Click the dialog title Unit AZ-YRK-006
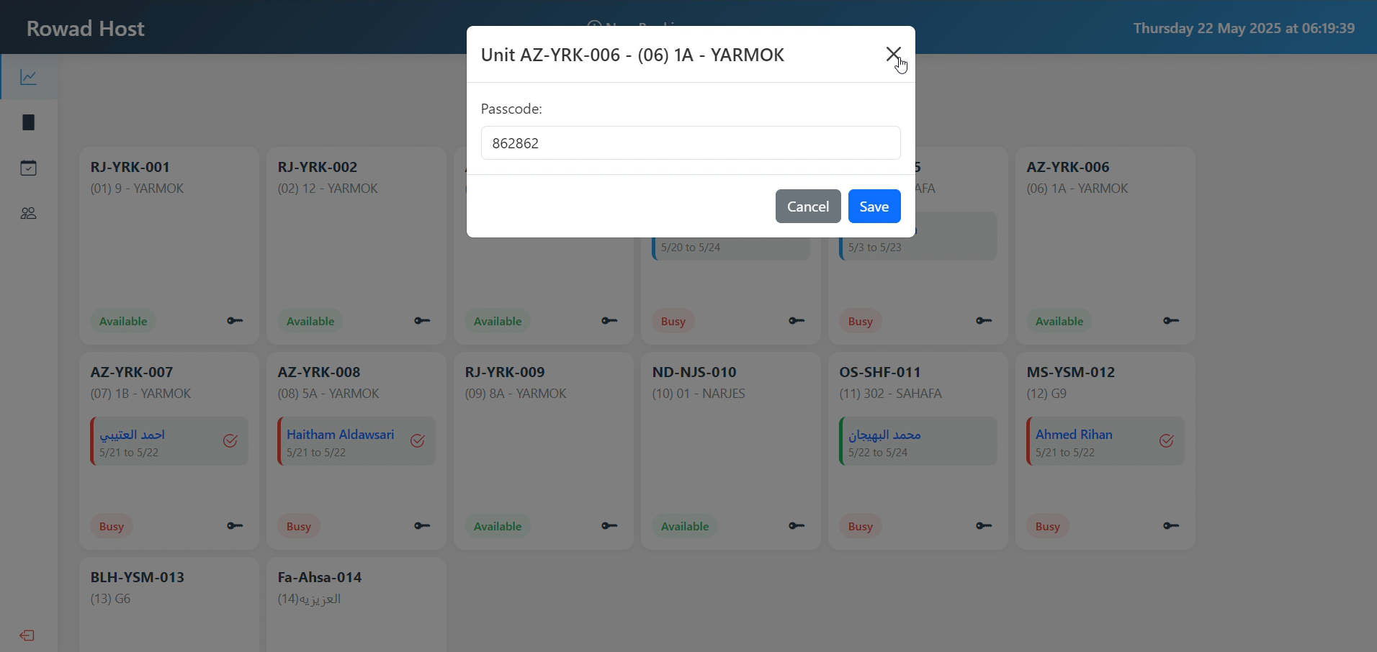 coord(632,55)
